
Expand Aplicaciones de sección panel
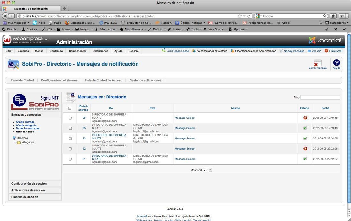point(35,190)
